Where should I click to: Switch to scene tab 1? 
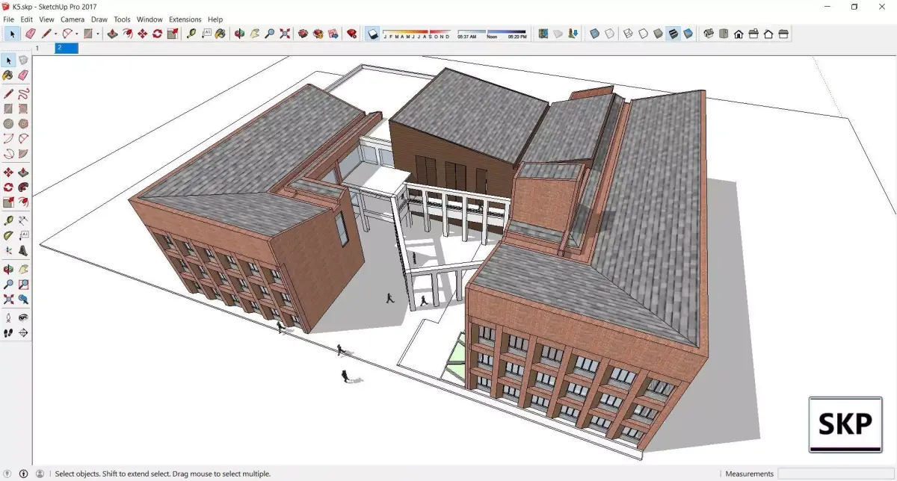pos(37,48)
